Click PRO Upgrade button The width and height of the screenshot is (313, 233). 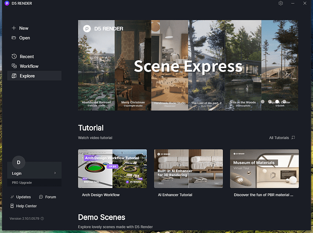point(35,183)
